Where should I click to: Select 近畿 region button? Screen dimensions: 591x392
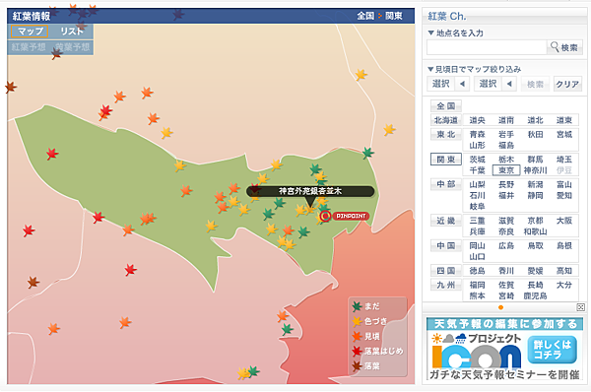(x=446, y=221)
